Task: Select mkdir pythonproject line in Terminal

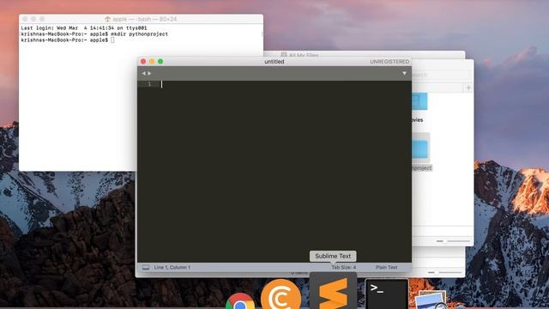Action: point(94,34)
